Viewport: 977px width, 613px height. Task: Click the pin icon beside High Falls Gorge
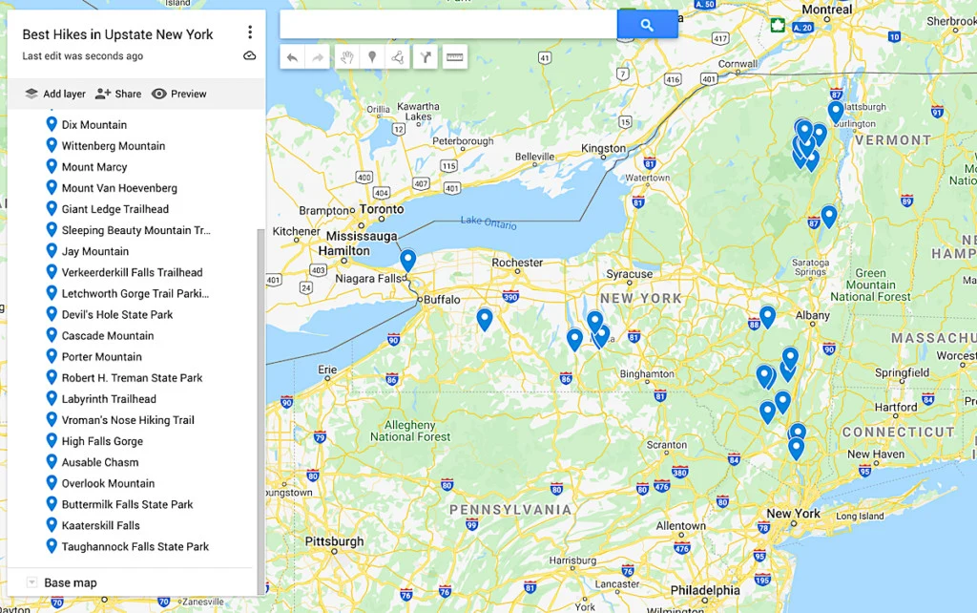52,441
